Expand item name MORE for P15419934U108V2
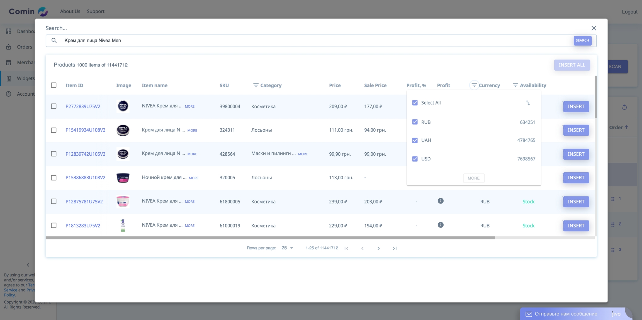 point(192,130)
